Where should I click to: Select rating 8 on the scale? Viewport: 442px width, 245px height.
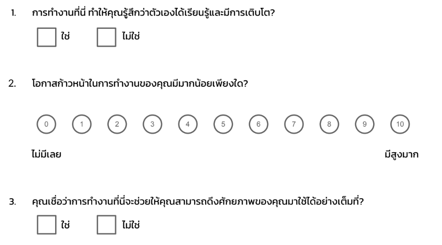[329, 124]
